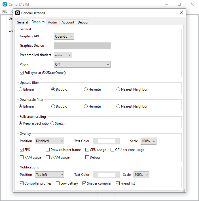This screenshot has height=201, width=199.
Task: Close the General settings dialog
Action: click(x=181, y=13)
